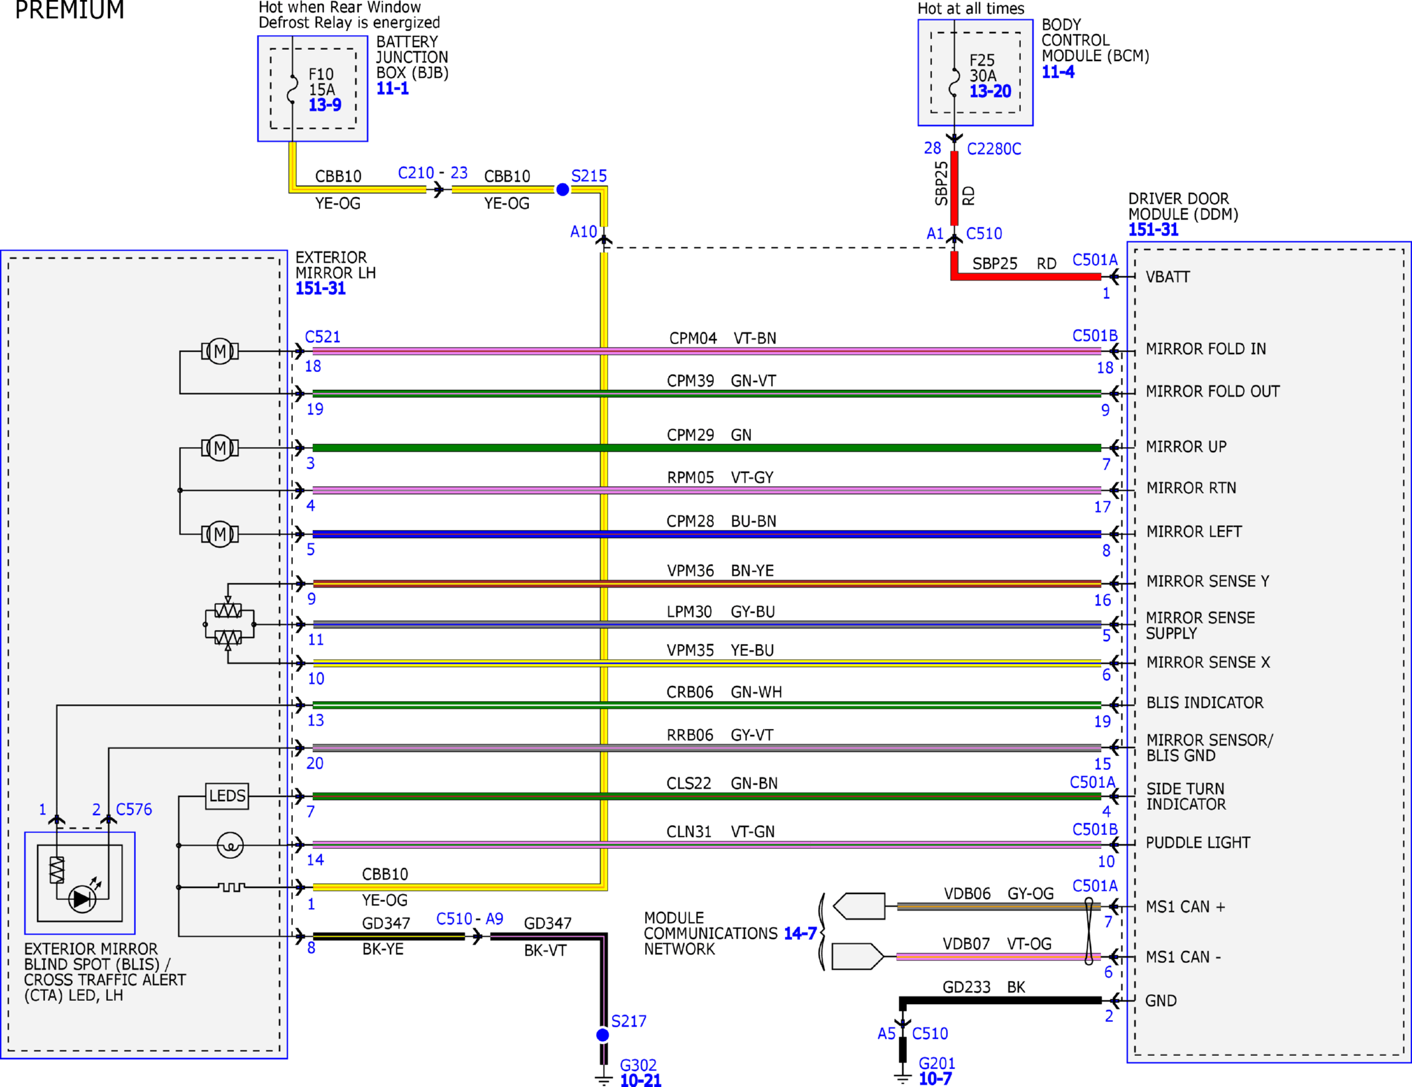Click the CRB06 GN-WH wire label
This screenshot has height=1087, width=1412.
(724, 692)
